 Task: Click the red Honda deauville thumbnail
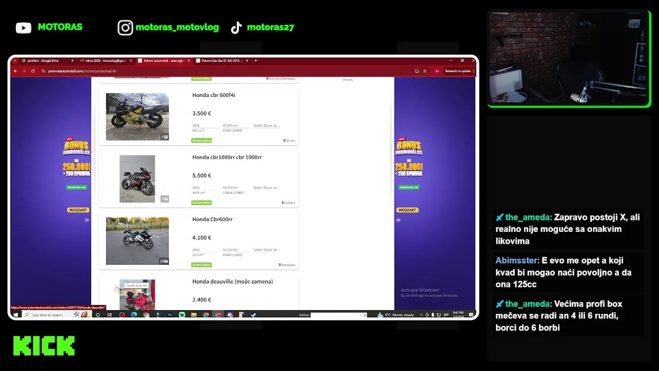(137, 296)
